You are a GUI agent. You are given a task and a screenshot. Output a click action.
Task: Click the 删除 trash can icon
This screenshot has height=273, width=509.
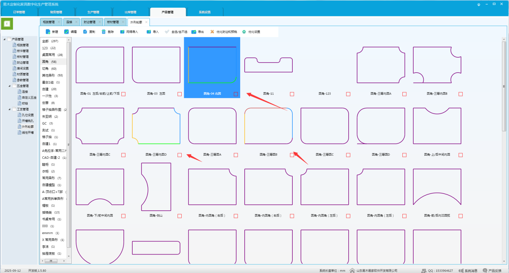pos(104,32)
